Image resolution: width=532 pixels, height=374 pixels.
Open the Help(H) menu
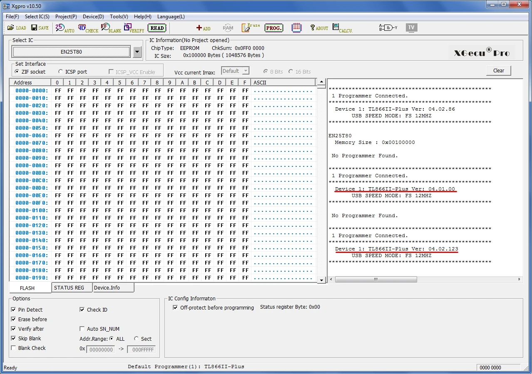[143, 17]
